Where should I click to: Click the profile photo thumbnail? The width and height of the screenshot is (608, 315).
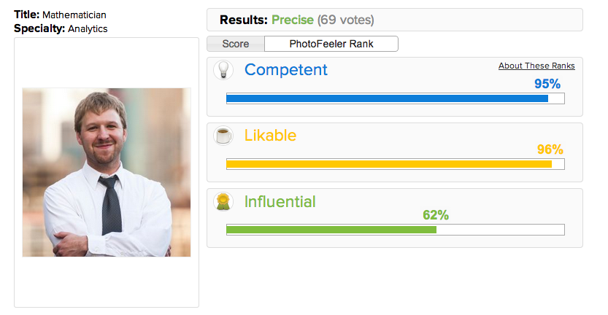[x=107, y=172]
